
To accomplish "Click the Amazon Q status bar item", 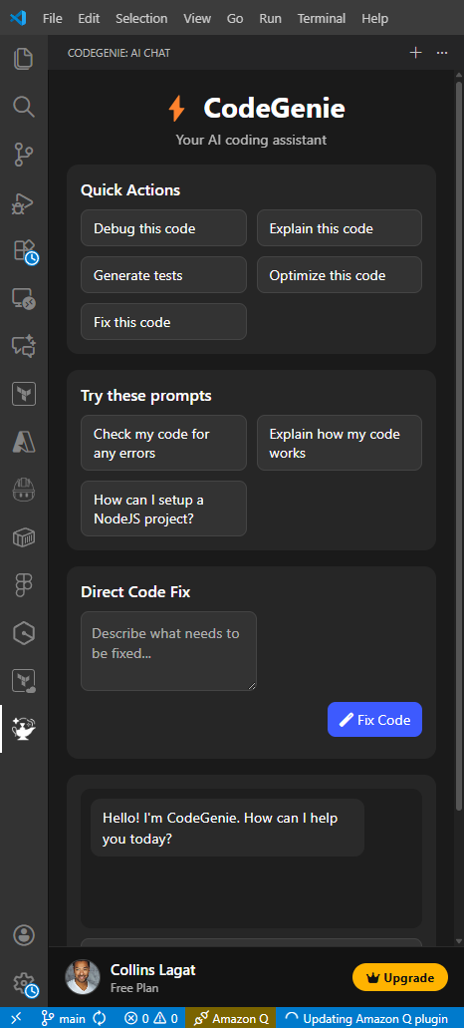I will [231, 1018].
